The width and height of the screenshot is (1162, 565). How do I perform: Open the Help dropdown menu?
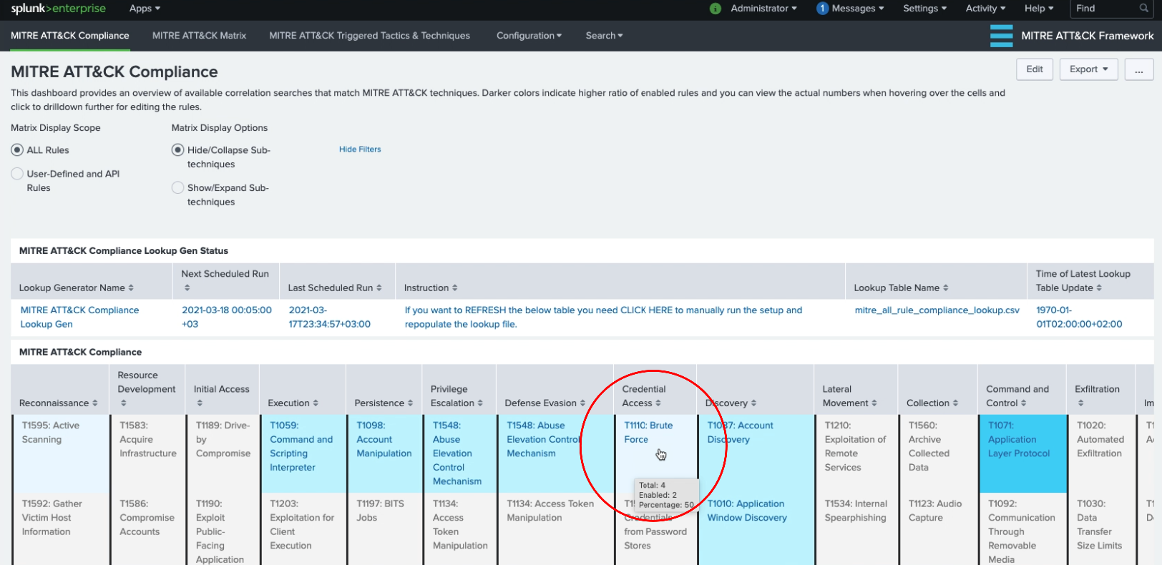click(1039, 9)
